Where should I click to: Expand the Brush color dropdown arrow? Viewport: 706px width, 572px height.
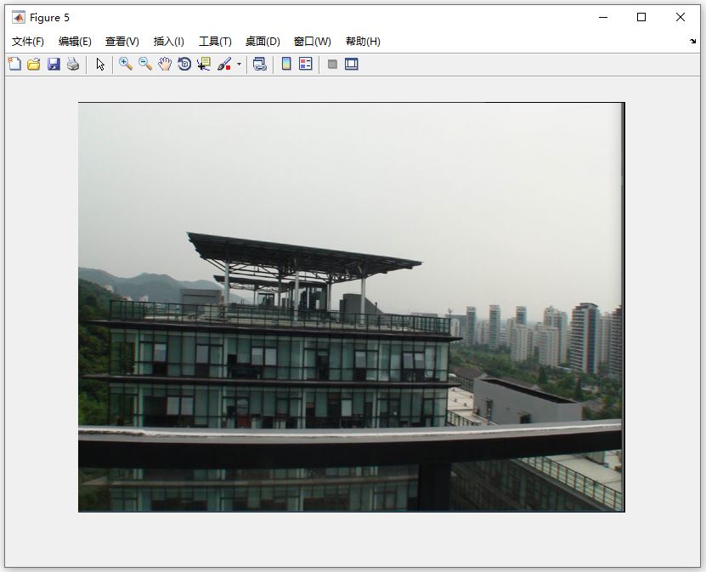[x=239, y=65]
